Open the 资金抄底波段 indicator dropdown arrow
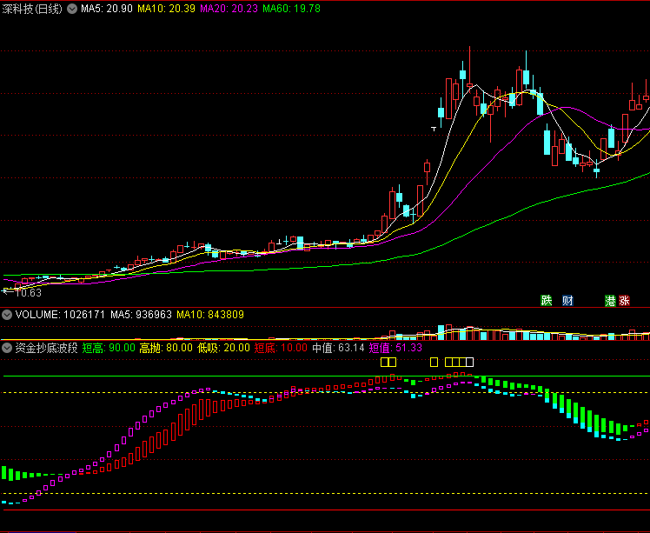650x533 pixels. tap(7, 348)
